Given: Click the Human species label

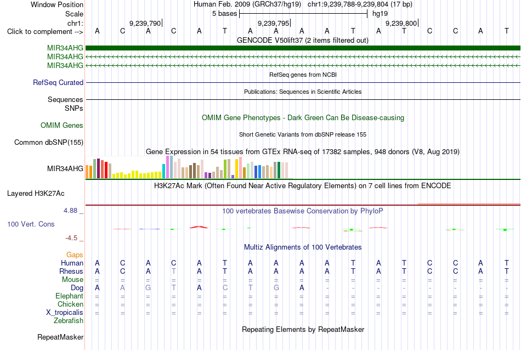Looking at the screenshot, I should tap(72, 263).
